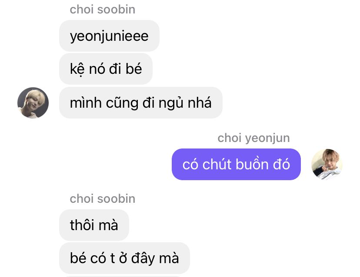360x277 pixels.
Task: Open choi yeonjun's profile avatar photo
Action: click(x=327, y=165)
